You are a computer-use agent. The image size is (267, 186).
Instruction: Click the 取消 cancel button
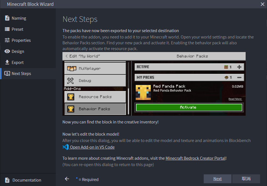[x=246, y=179]
